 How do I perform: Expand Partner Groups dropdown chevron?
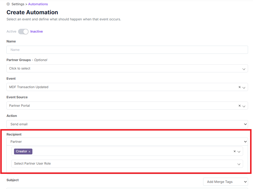click(x=244, y=69)
